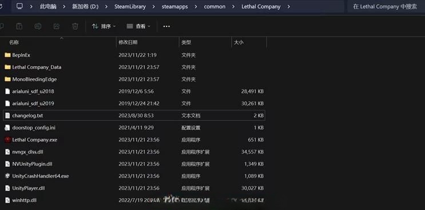425x210 pixels.
Task: Click the MonoBleedingEdge folder icon
Action: pyautogui.click(x=7, y=79)
